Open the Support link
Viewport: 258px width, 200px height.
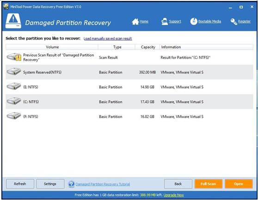click(175, 21)
